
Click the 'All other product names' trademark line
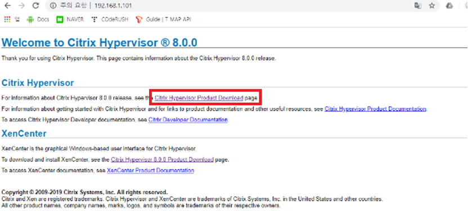tap(141, 205)
